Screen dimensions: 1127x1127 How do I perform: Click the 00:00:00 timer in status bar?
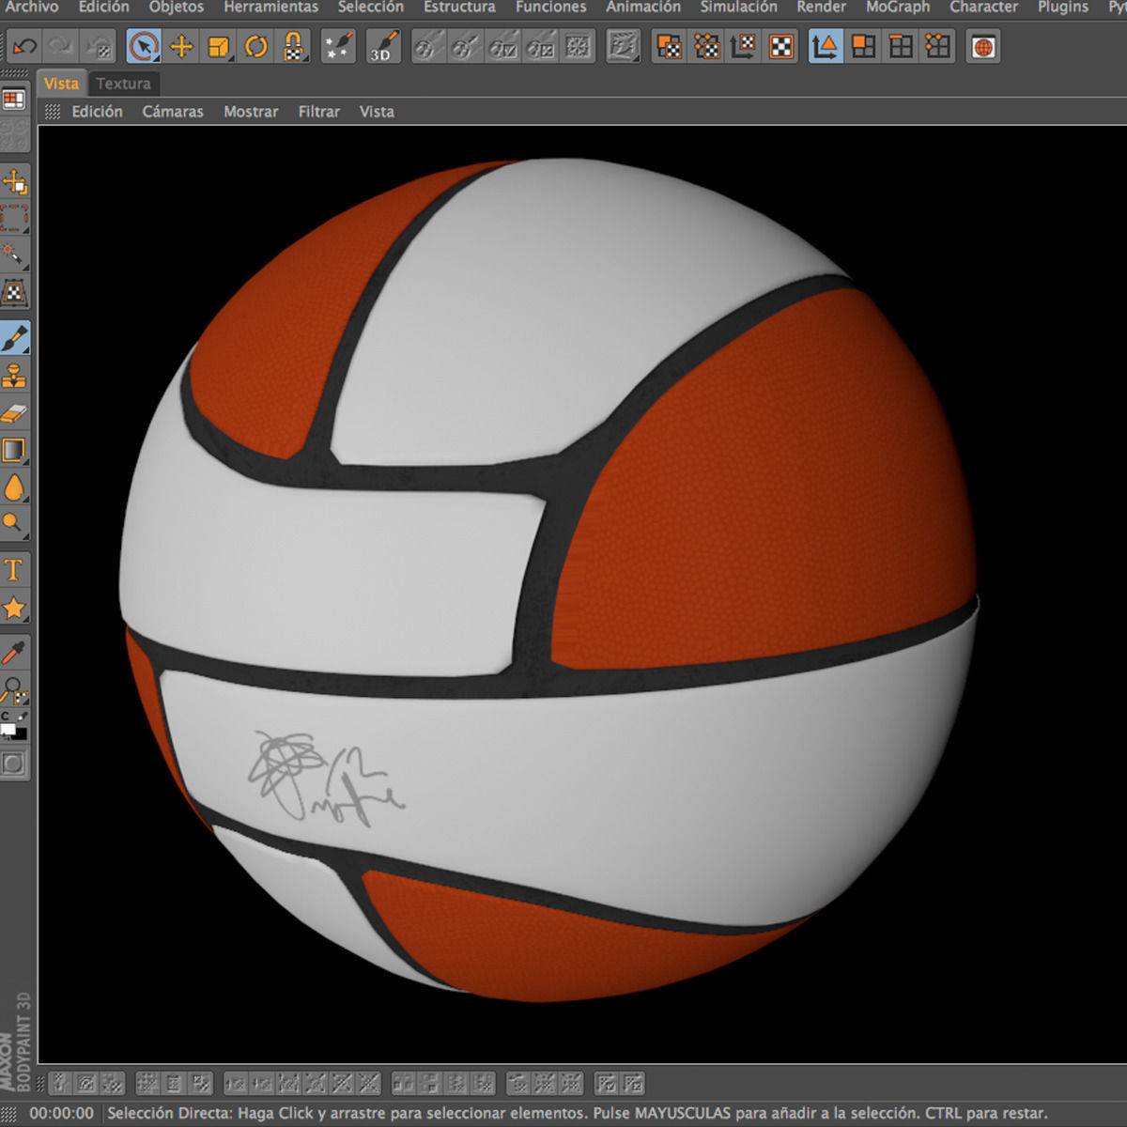tap(62, 1114)
